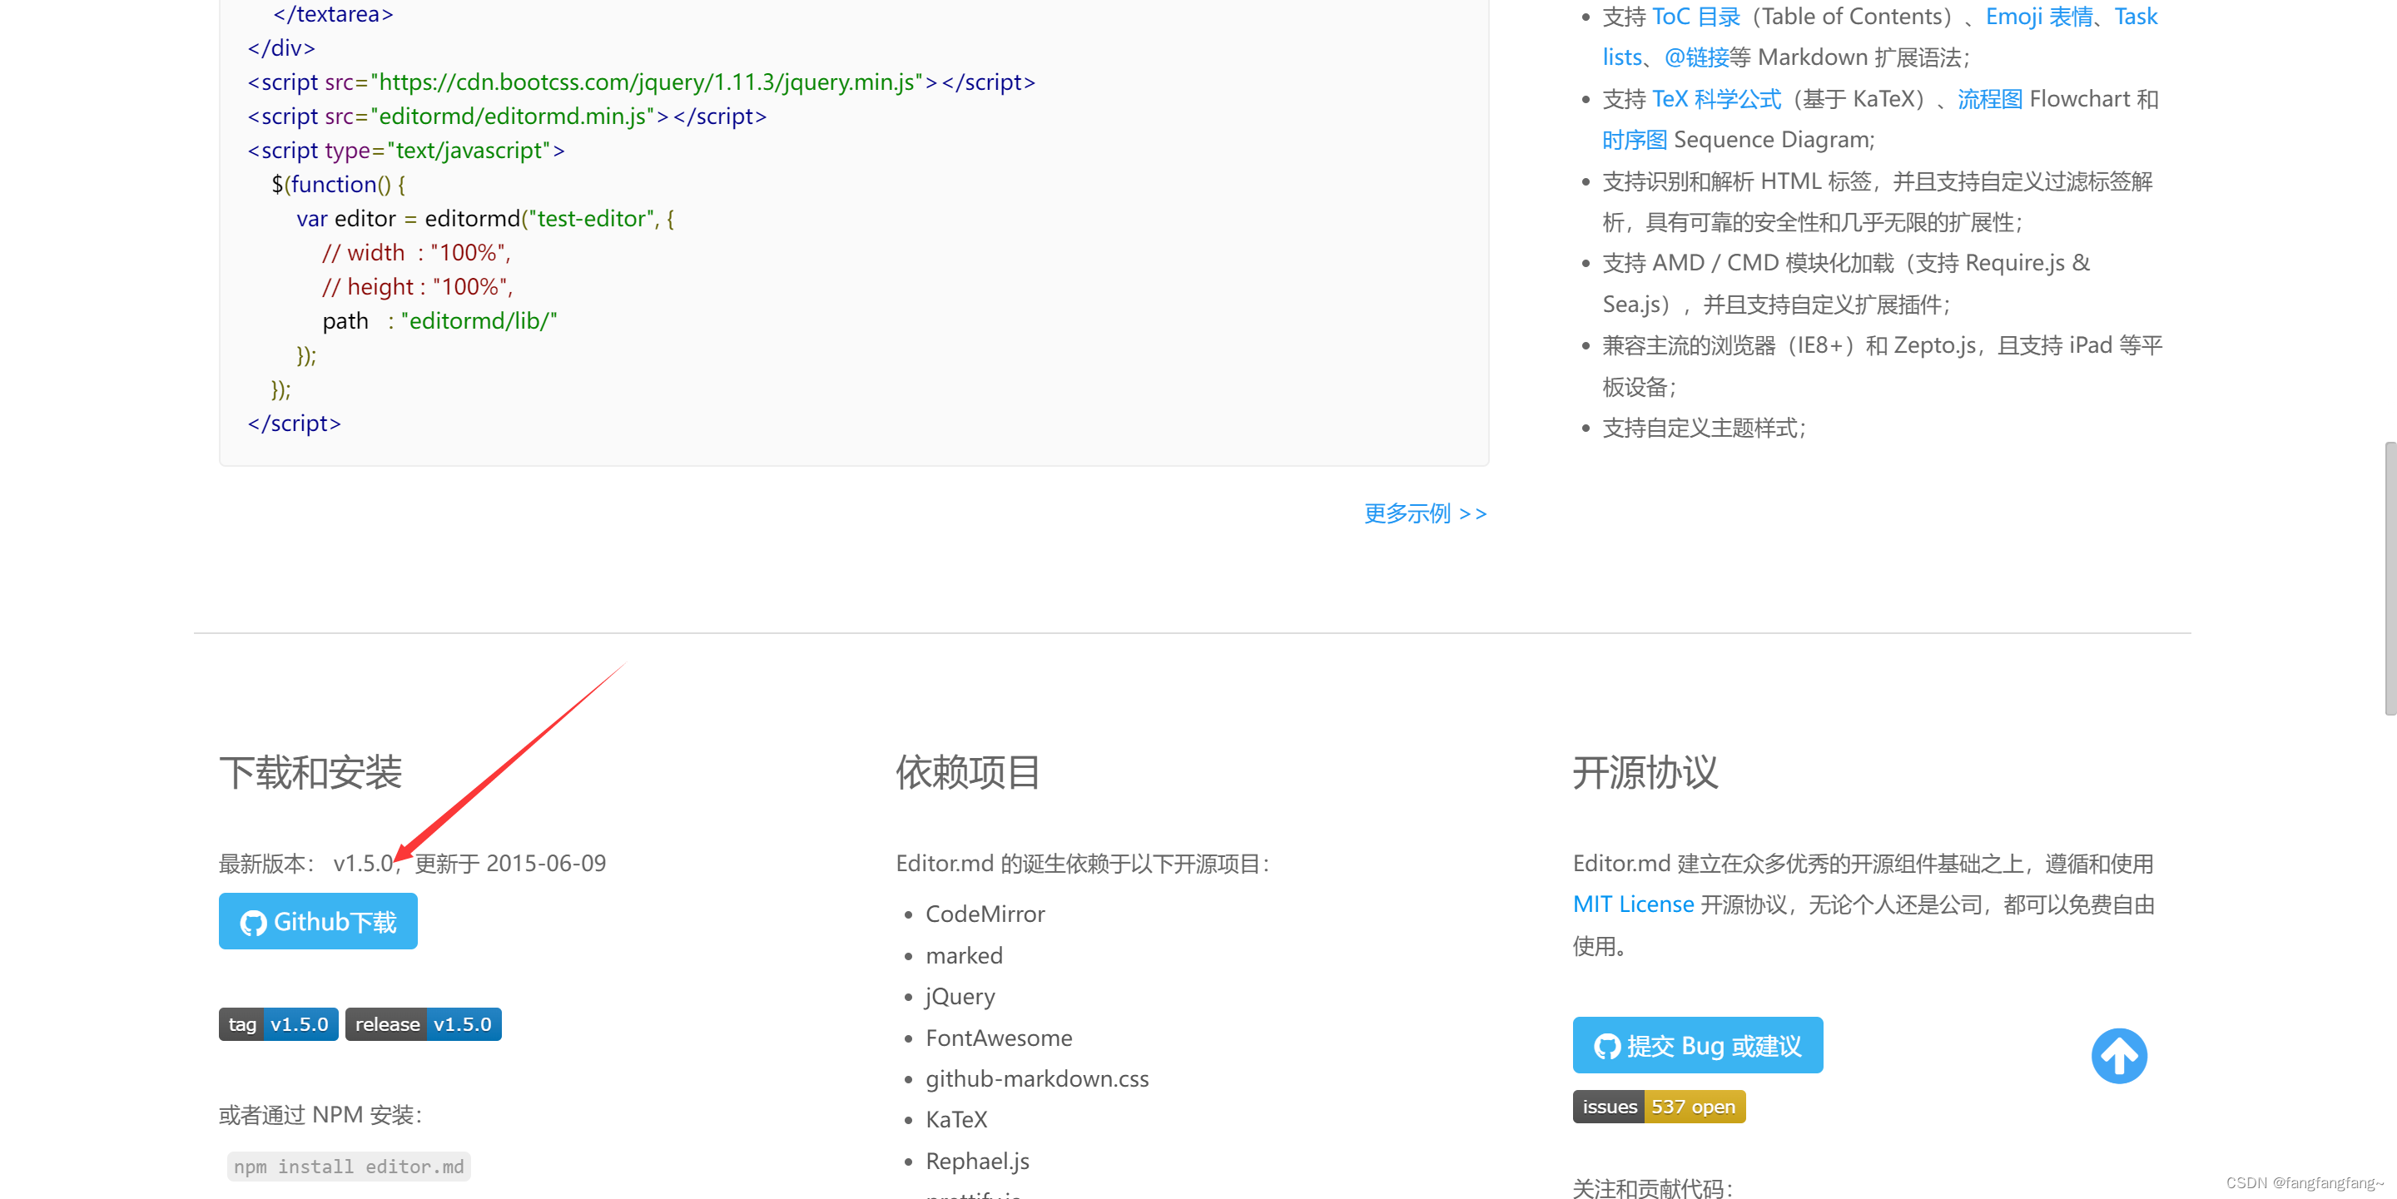The height and width of the screenshot is (1199, 2397).
Task: Click the var editor = editormd code line
Action: tap(486, 219)
